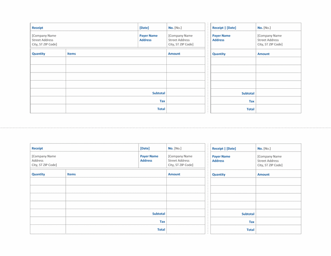Click the No. [No.] field in top-left receipt
The width and height of the screenshot is (331, 256).
(x=175, y=28)
